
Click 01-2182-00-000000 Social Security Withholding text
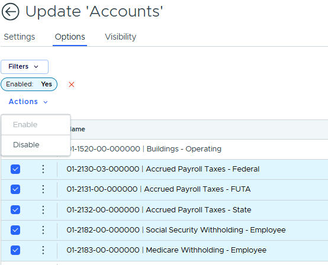coord(176,230)
